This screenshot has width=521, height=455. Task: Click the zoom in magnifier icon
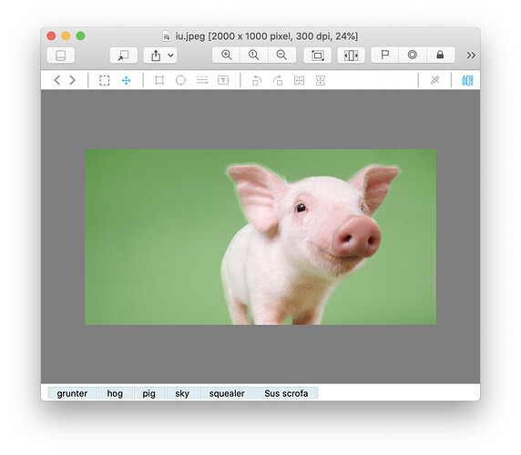point(226,55)
